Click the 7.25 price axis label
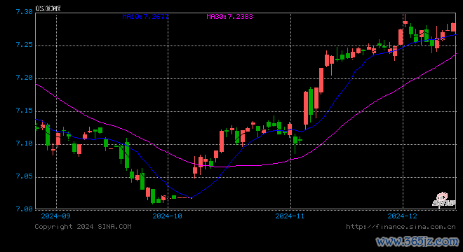 pyautogui.click(x=25, y=45)
